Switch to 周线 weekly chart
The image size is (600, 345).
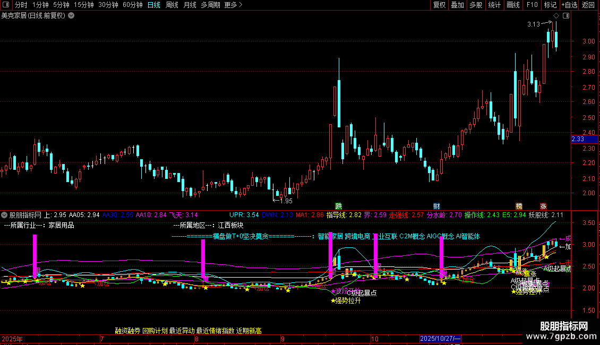coord(172,5)
